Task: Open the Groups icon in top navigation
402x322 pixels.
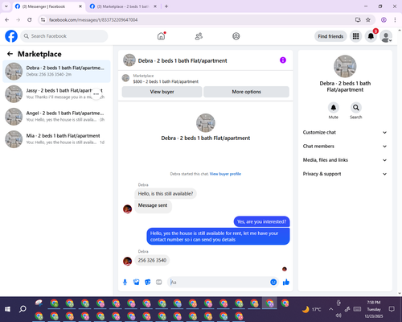Action: 236,36
